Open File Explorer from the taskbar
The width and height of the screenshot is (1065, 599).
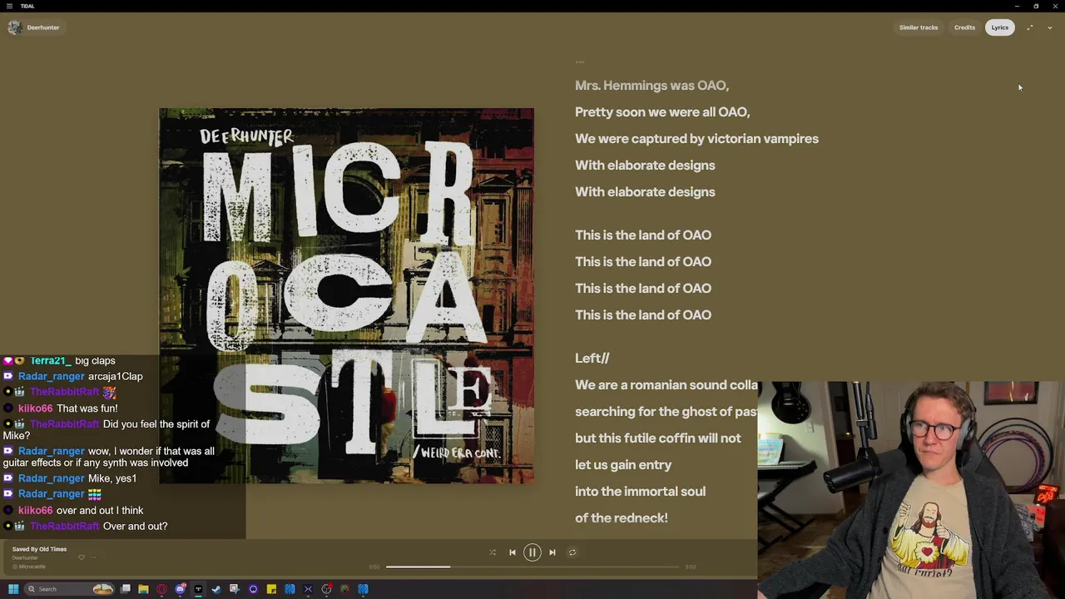pyautogui.click(x=143, y=589)
